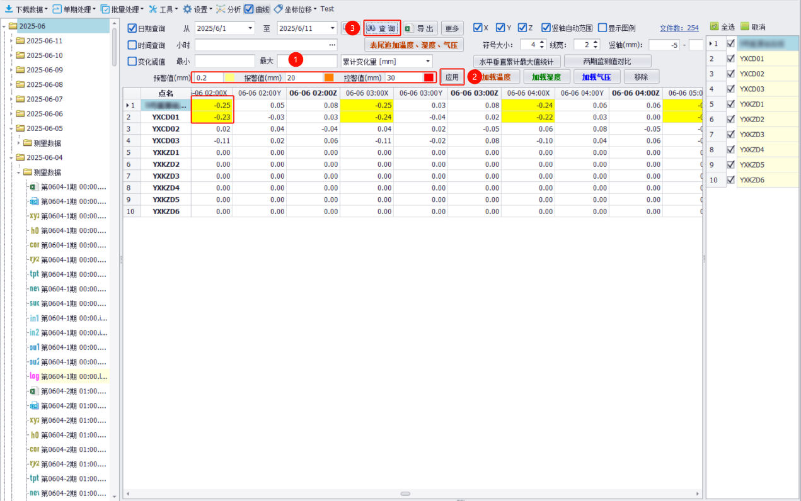Uncheck the YXCD02 point checkbox
801x501 pixels.
click(x=731, y=74)
